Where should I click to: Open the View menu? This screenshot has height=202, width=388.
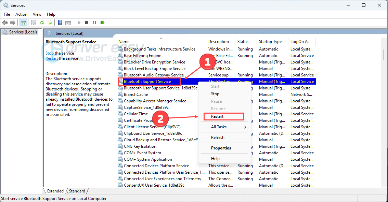coord(37,14)
